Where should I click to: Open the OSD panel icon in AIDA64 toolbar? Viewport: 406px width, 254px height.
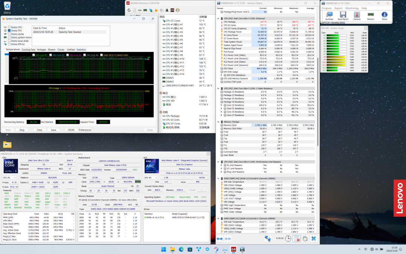click(x=172, y=10)
